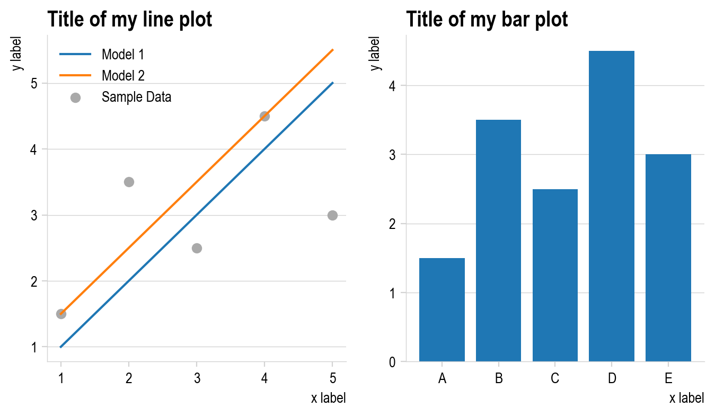Click bar E in the bar plot
This screenshot has width=715, height=416.
pyautogui.click(x=668, y=258)
